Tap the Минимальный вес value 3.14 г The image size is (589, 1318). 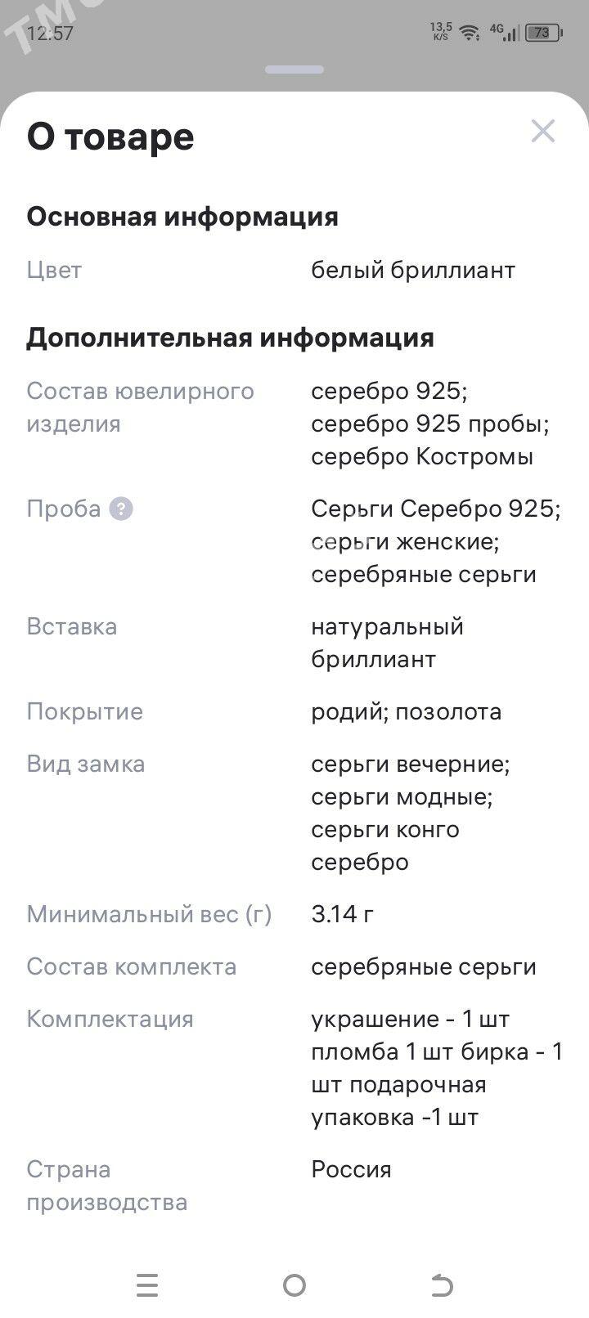coord(343,914)
